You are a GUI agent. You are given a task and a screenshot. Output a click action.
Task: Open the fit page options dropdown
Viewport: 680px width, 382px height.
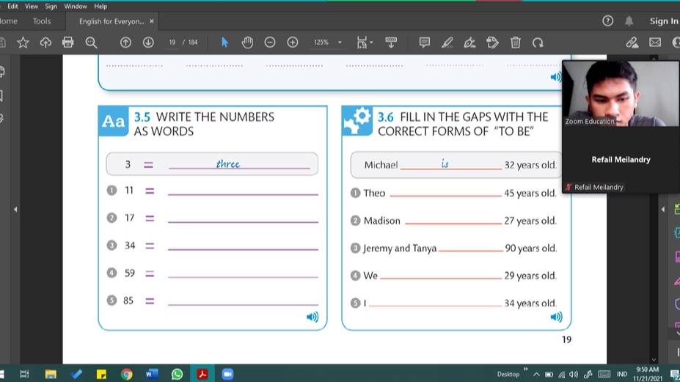pyautogui.click(x=365, y=43)
